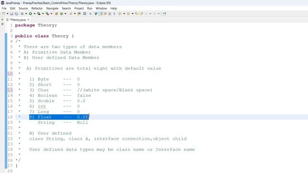308x173 pixels.
Task: Click the 'Char --- //(white space/Blank space)' line
Action: coord(90,90)
